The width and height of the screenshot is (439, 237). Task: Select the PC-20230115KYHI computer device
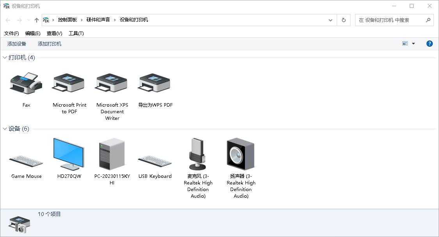112,154
